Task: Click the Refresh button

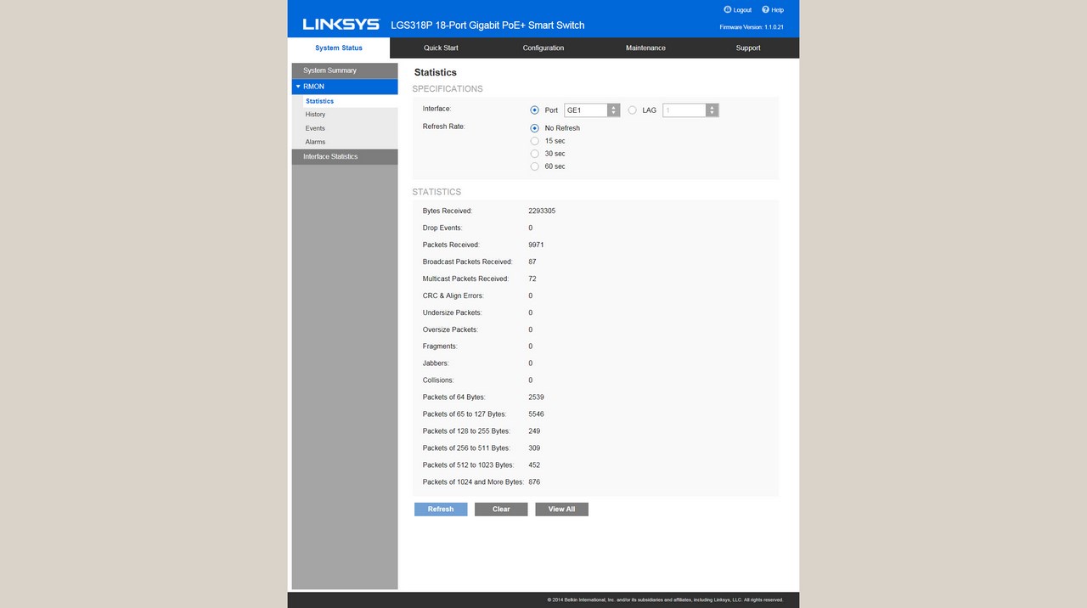Action: 441,509
